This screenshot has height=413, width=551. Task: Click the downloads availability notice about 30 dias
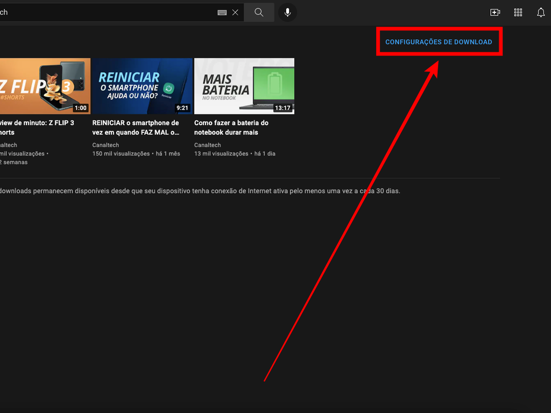pos(200,191)
